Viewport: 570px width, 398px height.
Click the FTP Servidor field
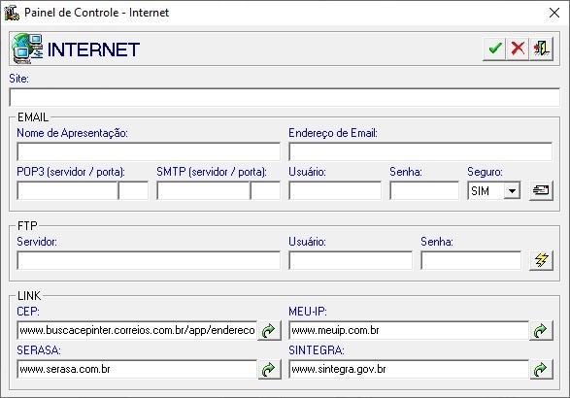149,260
